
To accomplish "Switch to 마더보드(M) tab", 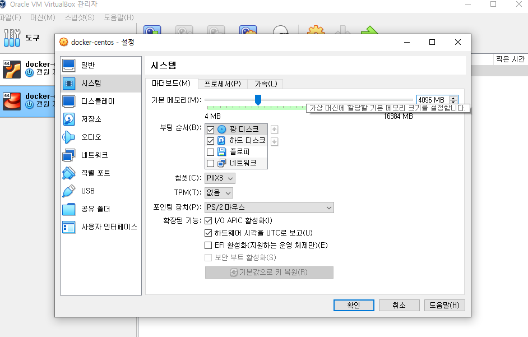I will [x=172, y=83].
